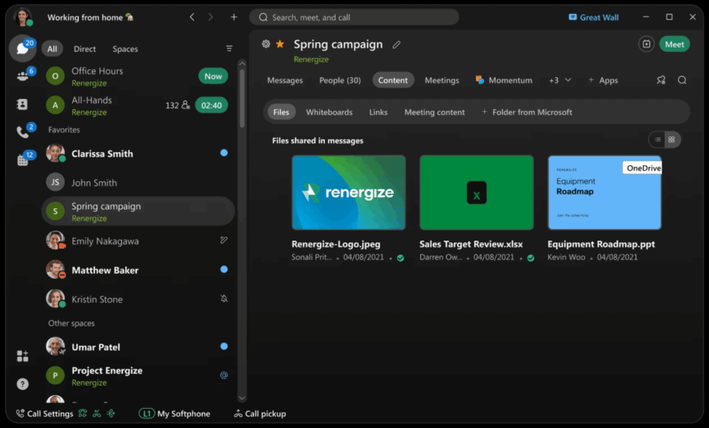Select the Whiteboards sub-tab
Screen dimensions: 709x428
pos(329,112)
